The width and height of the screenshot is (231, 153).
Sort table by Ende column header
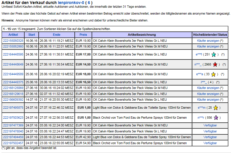coord(57,35)
